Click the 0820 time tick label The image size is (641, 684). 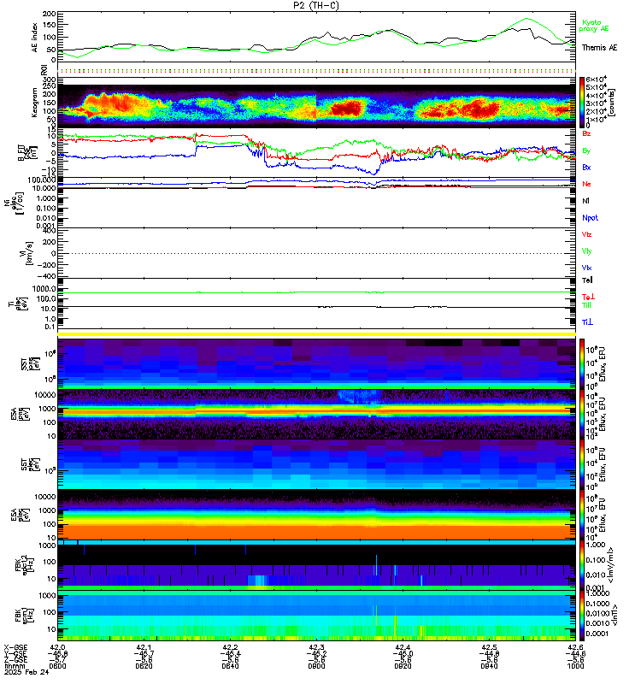click(144, 666)
